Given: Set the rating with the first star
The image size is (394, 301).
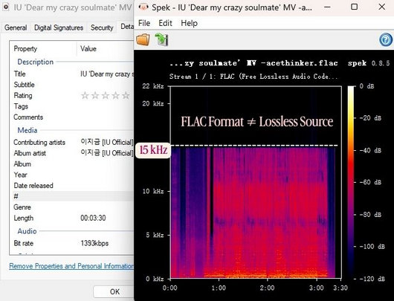Looking at the screenshot, I should click(x=85, y=95).
